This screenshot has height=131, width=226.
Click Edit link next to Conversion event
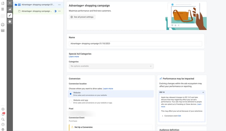tap(179, 116)
